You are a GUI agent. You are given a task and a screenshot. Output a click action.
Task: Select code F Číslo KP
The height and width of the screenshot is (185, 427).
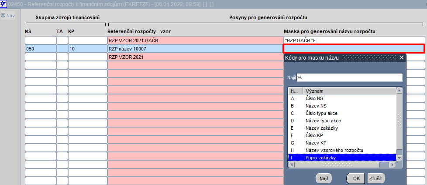click(342, 135)
